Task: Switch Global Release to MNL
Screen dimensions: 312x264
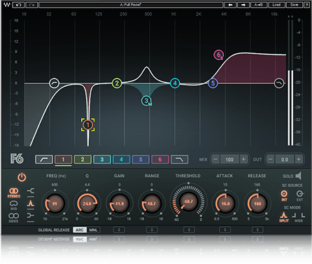Action: [93, 230]
